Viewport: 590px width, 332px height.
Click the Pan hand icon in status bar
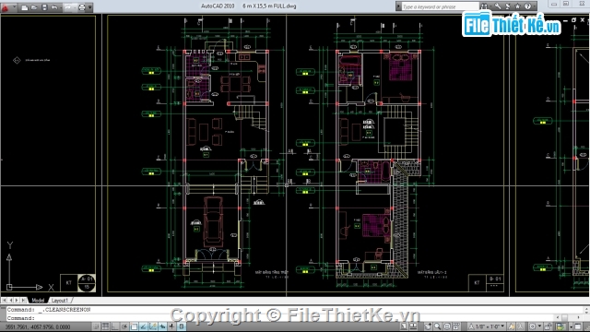coord(428,326)
